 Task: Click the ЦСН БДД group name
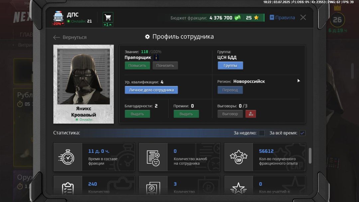pyautogui.click(x=227, y=57)
